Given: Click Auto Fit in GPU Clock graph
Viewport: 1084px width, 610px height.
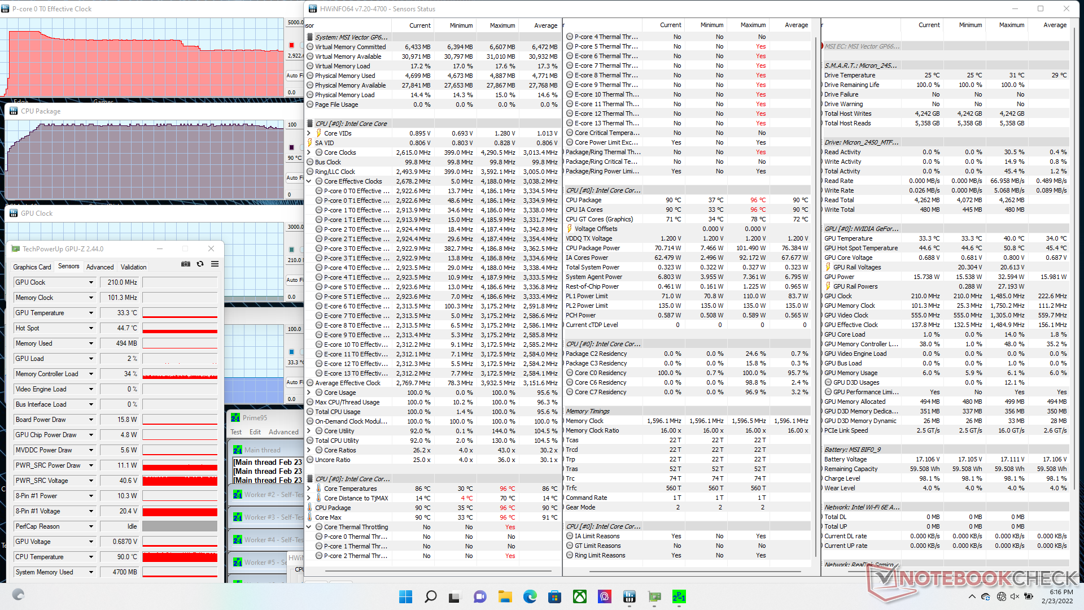Looking at the screenshot, I should tap(294, 280).
